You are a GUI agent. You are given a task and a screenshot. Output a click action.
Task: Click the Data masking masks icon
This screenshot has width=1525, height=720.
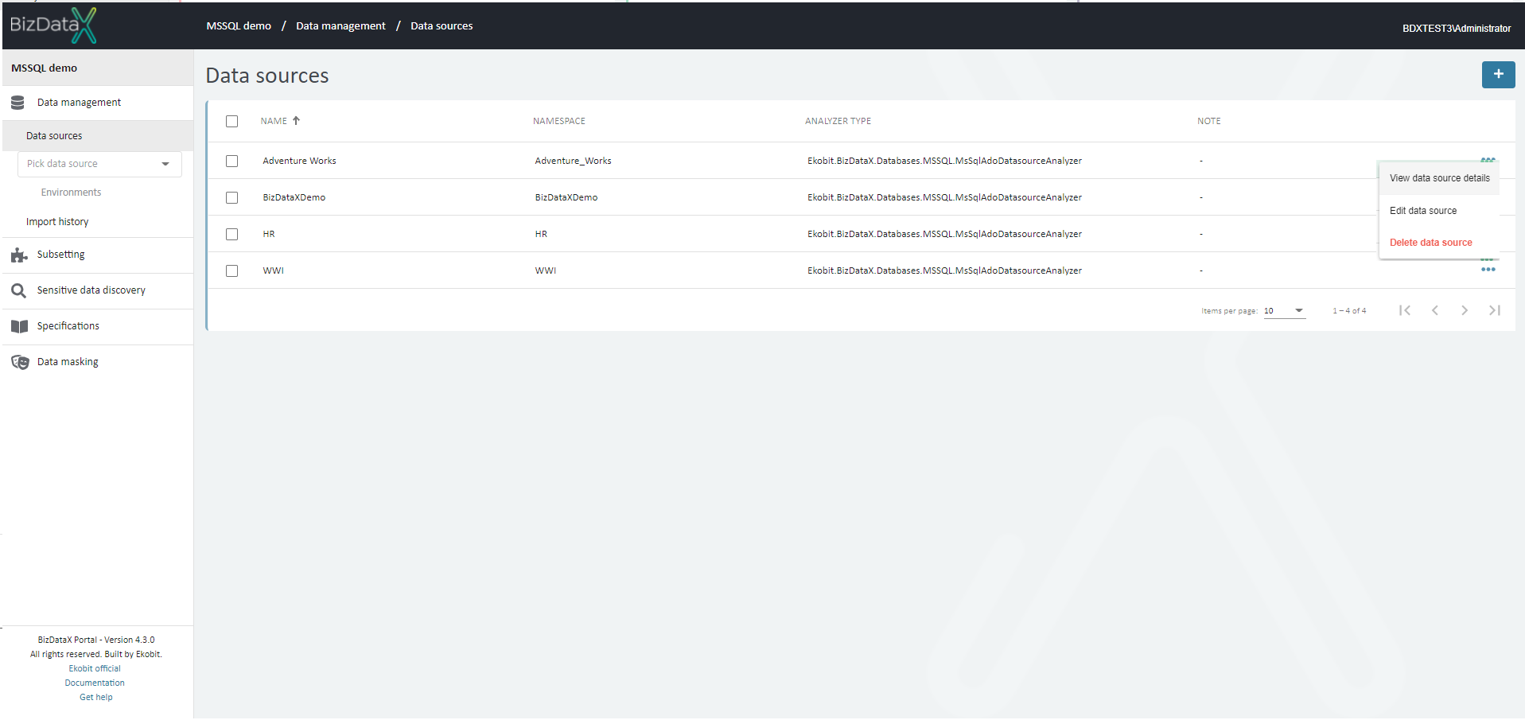[20, 362]
